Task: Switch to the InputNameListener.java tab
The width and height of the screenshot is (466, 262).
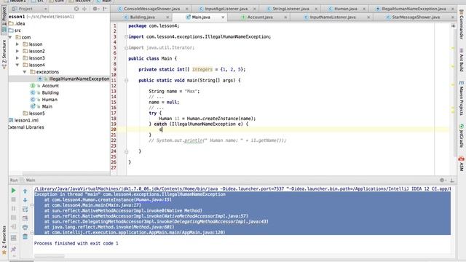Action: click(x=332, y=17)
